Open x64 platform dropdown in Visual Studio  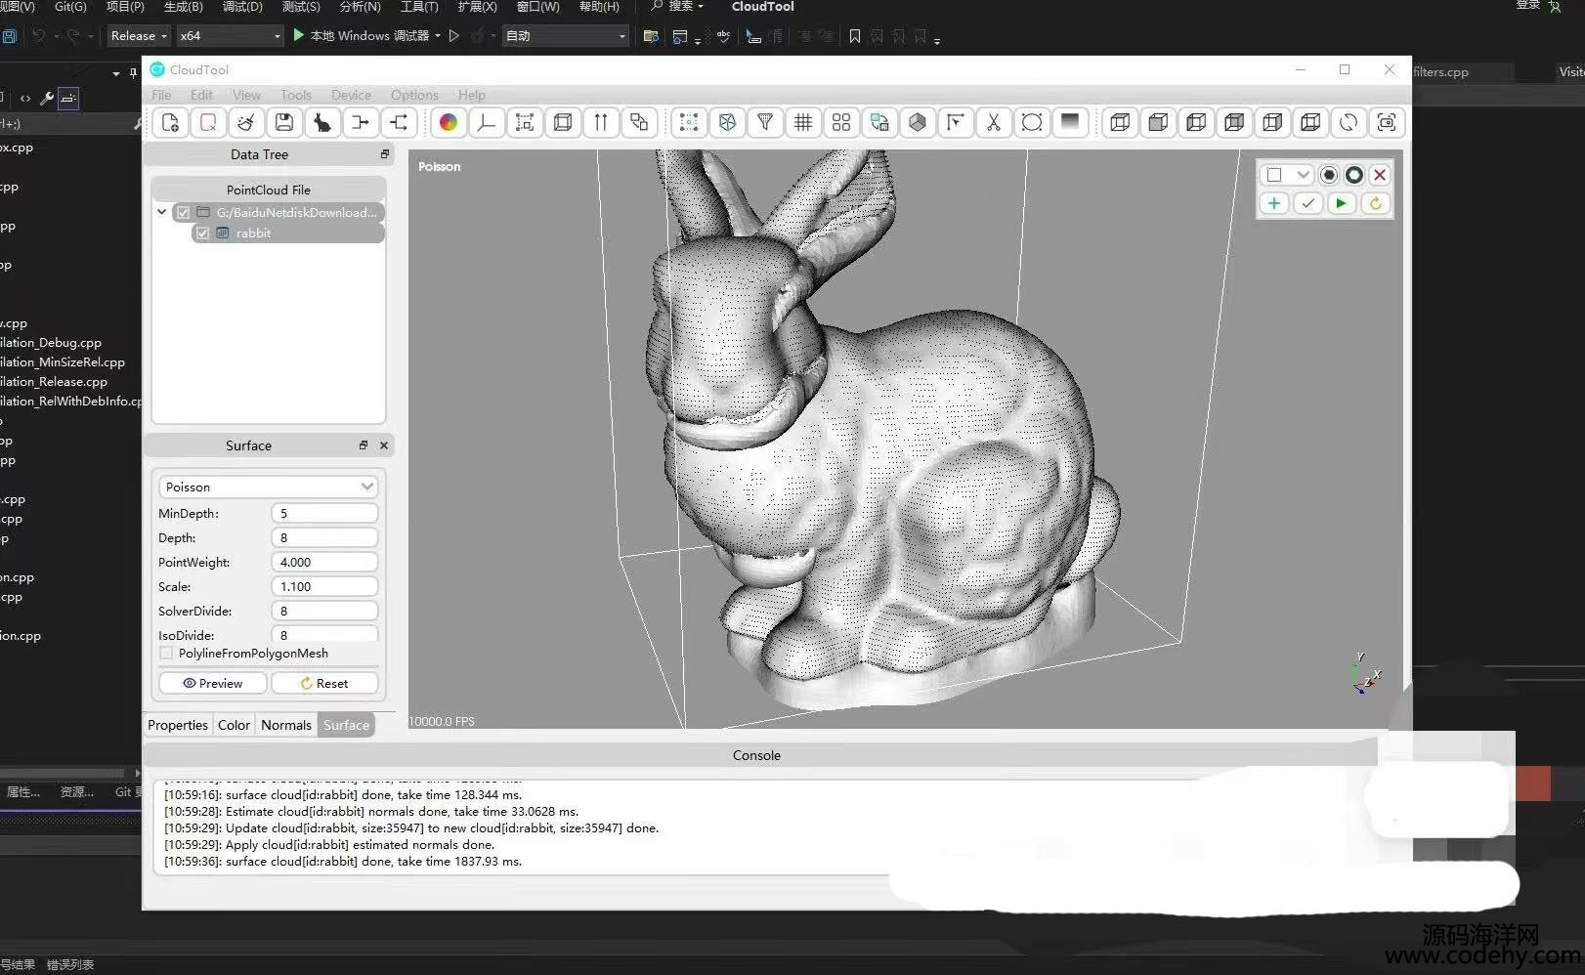[x=230, y=35]
